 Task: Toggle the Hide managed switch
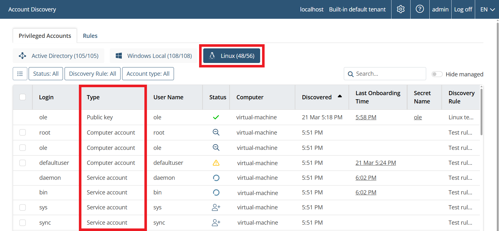(437, 74)
